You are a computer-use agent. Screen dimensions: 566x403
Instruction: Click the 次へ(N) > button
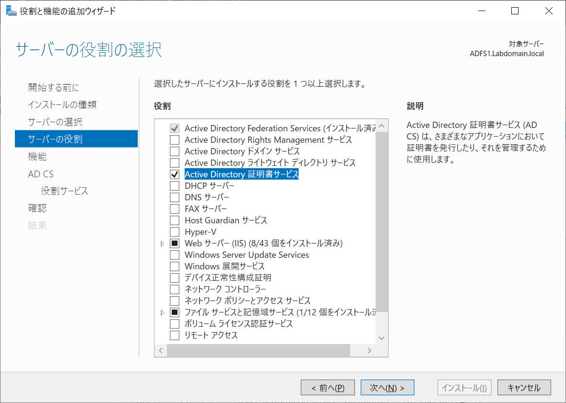pos(387,388)
